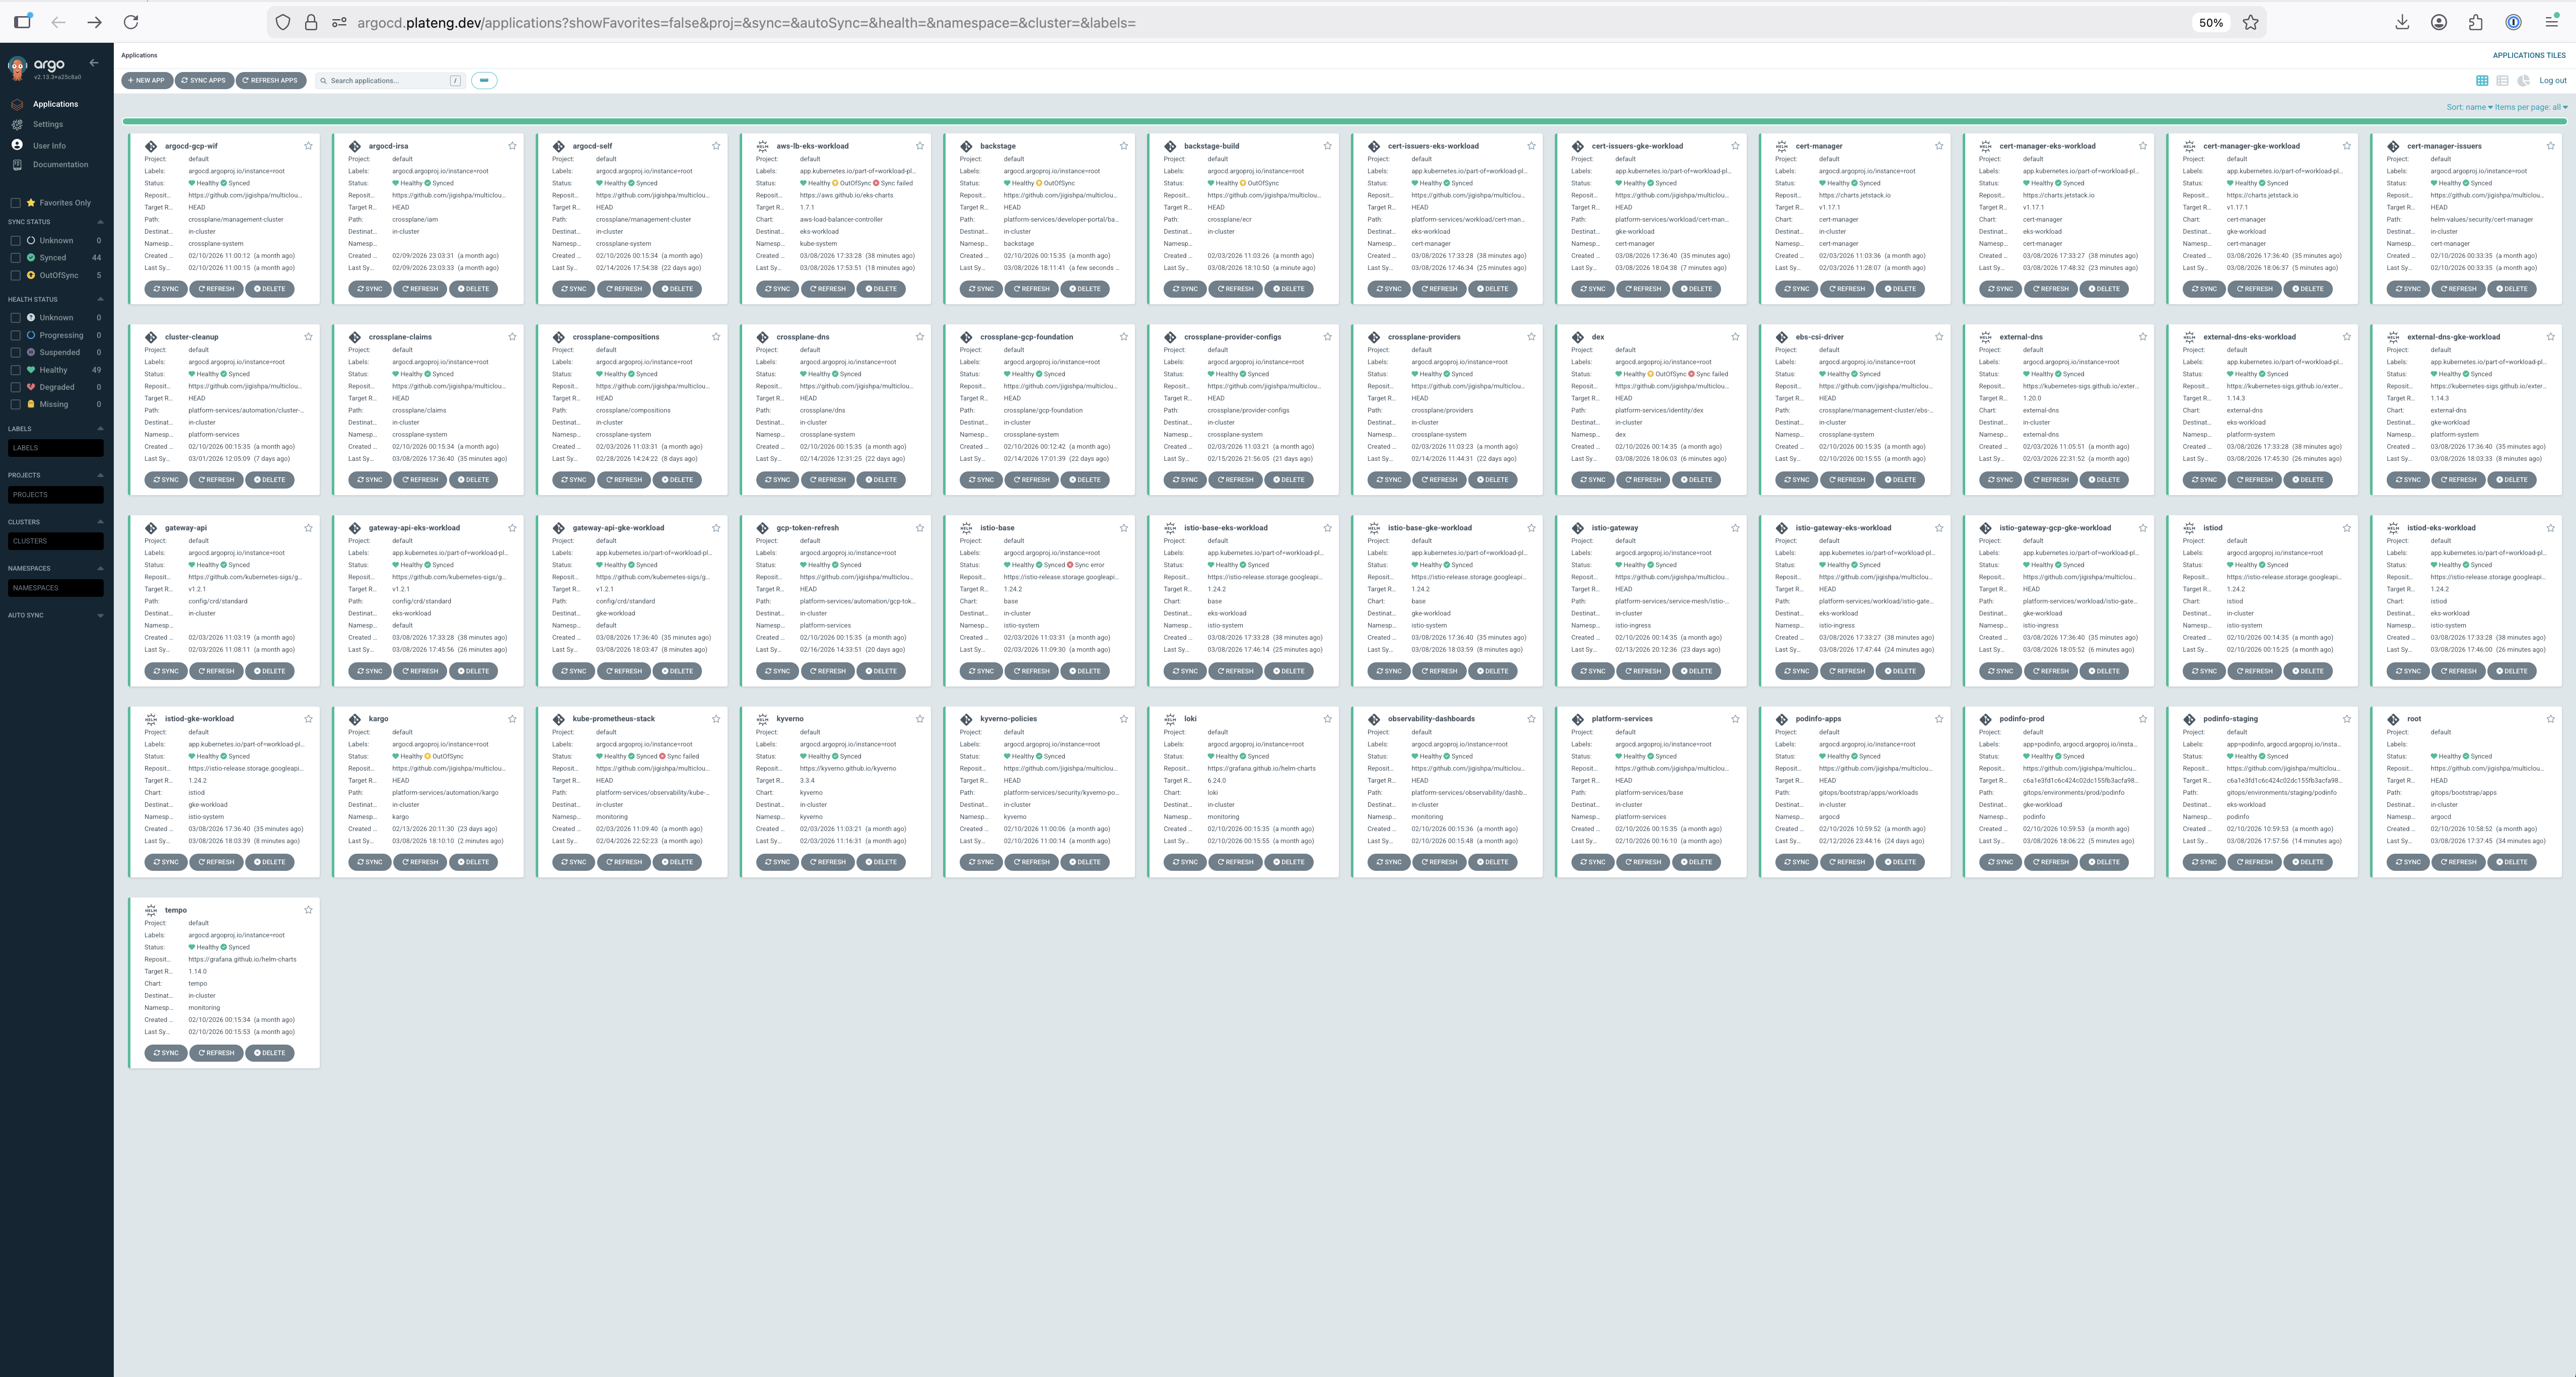Sync the crossplane-dns application
Image resolution: width=2576 pixels, height=1377 pixels.
click(x=777, y=479)
